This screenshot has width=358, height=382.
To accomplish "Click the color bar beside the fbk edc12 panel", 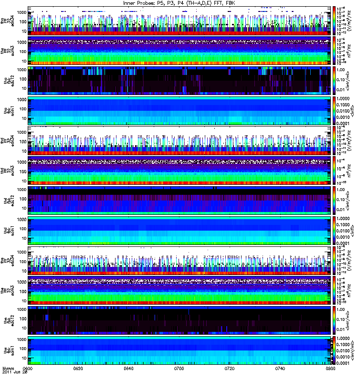I will pyautogui.click(x=334, y=320).
